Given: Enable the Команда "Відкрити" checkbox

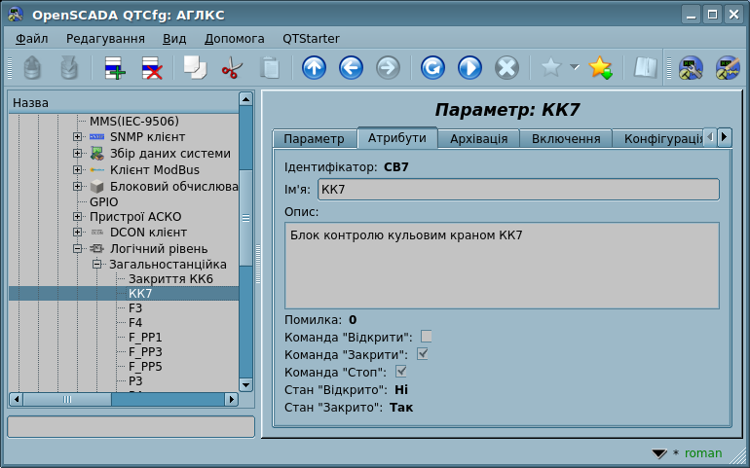Looking at the screenshot, I should (427, 337).
